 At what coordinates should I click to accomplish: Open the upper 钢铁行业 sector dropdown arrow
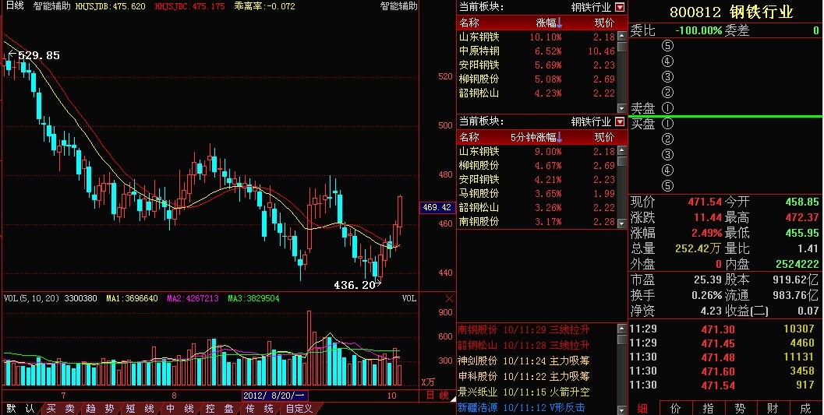620,7
